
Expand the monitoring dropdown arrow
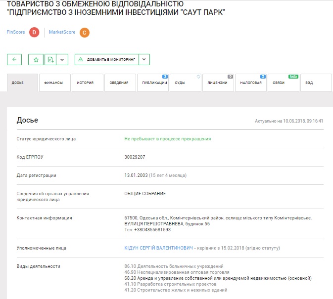click(143, 59)
